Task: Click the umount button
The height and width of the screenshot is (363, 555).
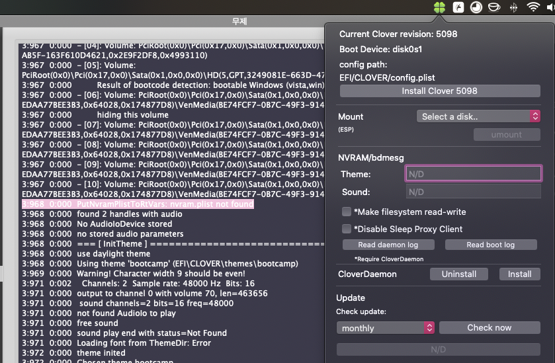Action: tap(507, 134)
